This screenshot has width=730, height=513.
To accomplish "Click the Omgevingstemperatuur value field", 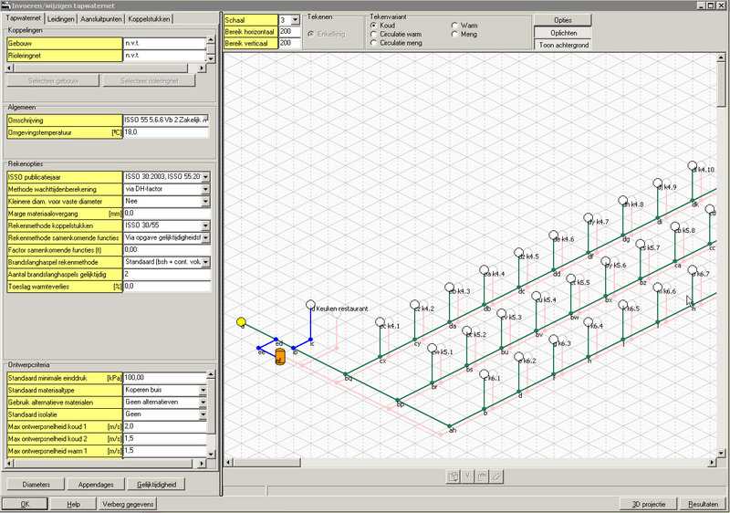I will click(x=166, y=132).
